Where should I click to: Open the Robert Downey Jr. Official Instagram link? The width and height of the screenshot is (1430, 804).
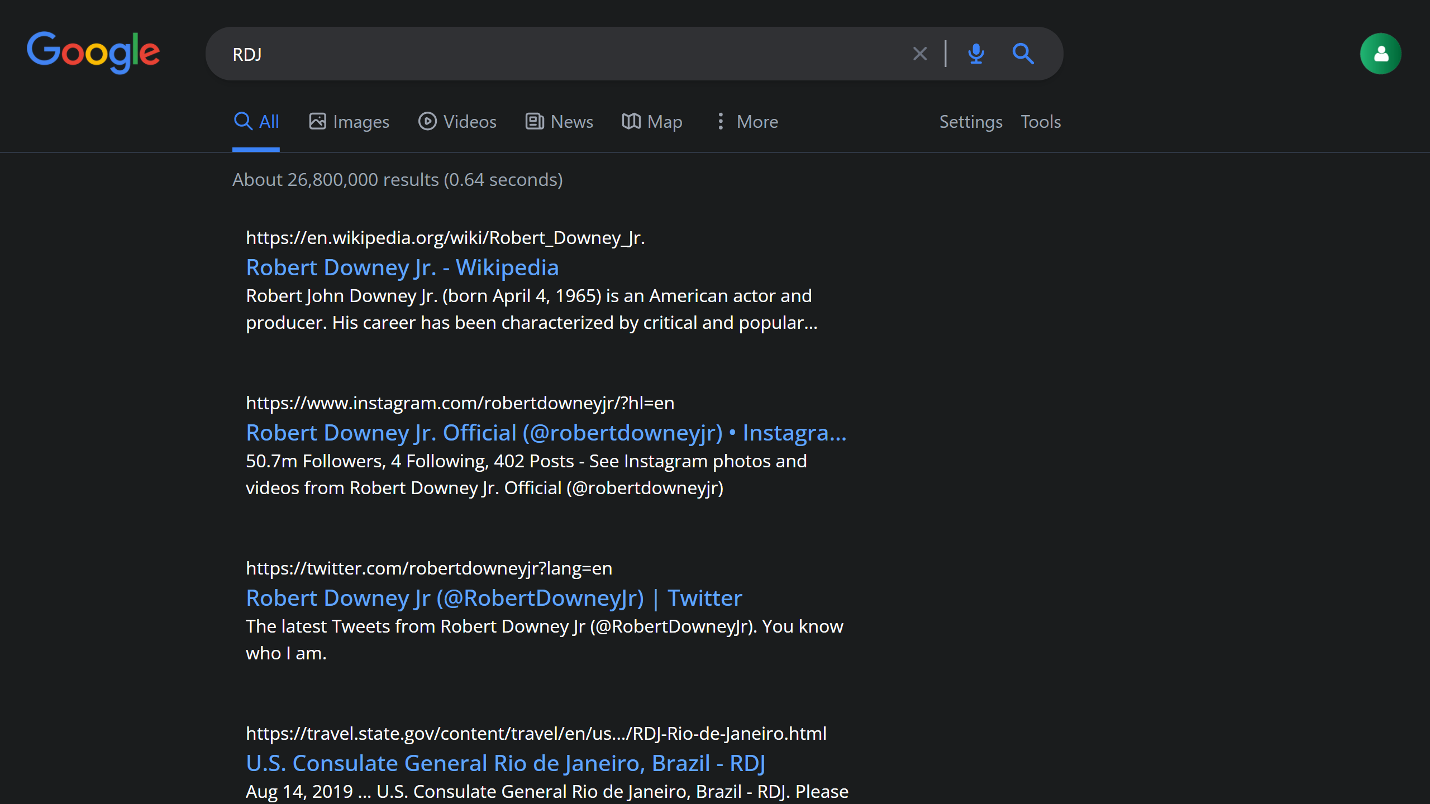click(546, 433)
